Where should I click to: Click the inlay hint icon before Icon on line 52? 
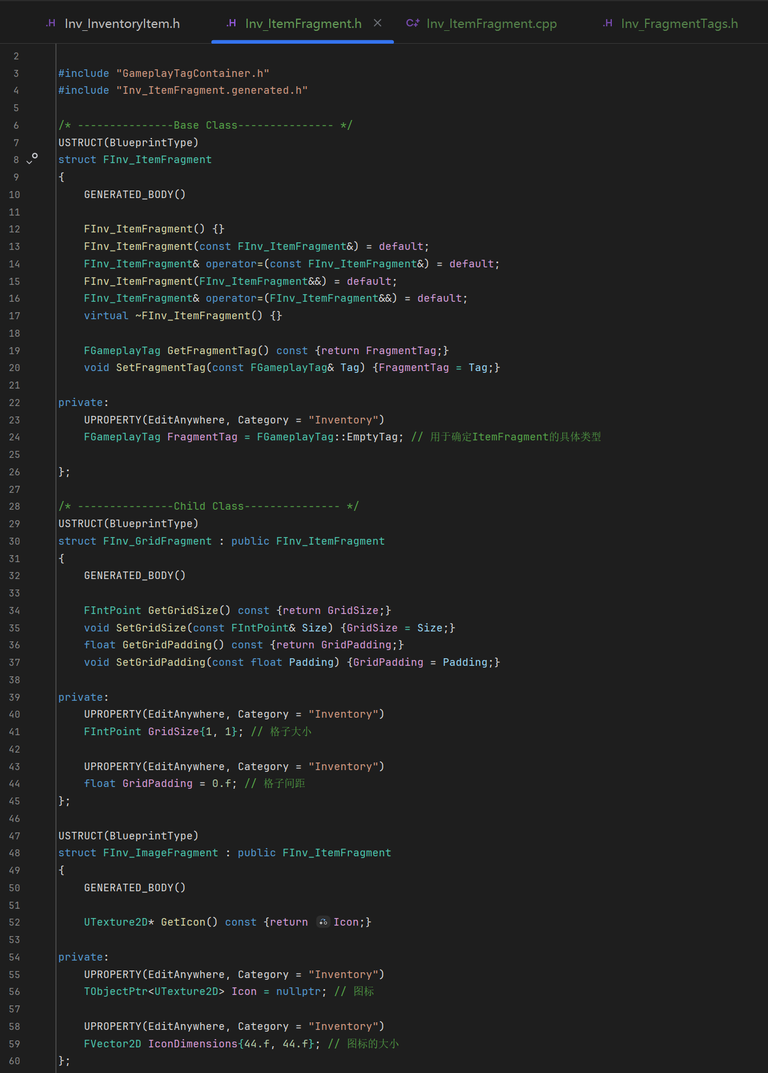pyautogui.click(x=323, y=922)
